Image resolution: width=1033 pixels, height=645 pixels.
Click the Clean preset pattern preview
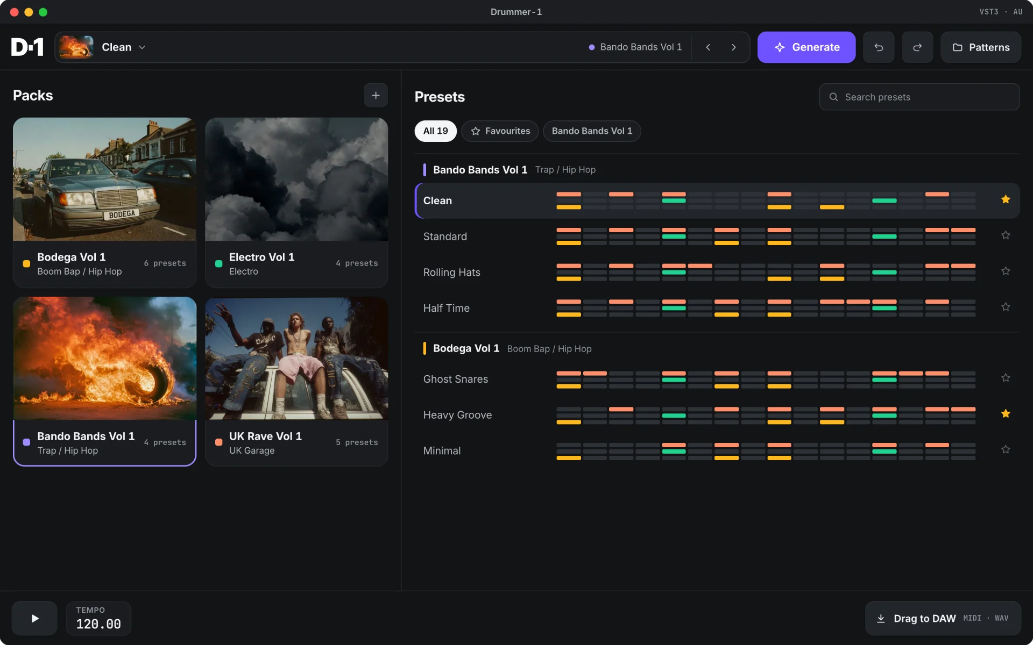pyautogui.click(x=766, y=200)
